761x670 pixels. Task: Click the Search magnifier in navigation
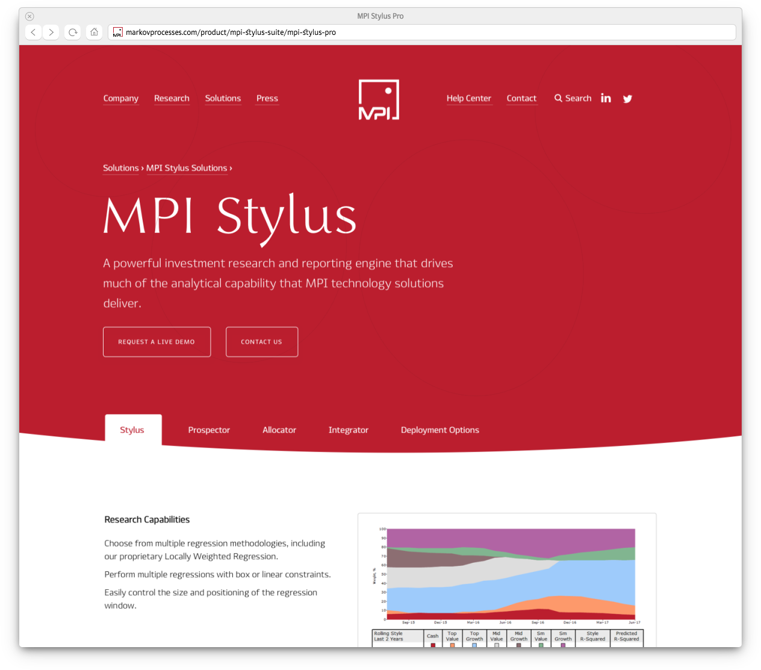559,98
